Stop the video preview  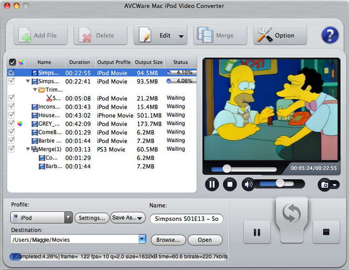tap(230, 184)
